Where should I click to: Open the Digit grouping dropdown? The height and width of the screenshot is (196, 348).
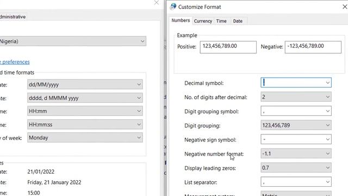(x=296, y=125)
